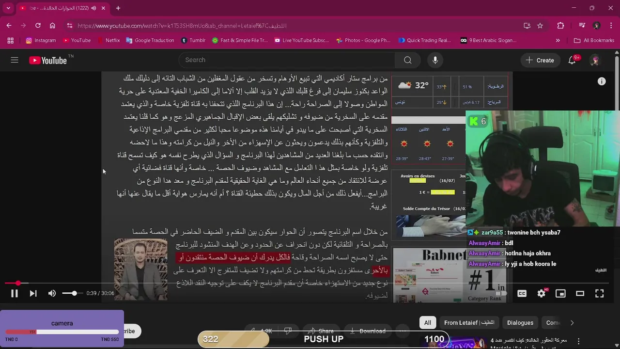Image resolution: width=620 pixels, height=349 pixels.
Task: Enable theater mode view
Action: coord(580,293)
